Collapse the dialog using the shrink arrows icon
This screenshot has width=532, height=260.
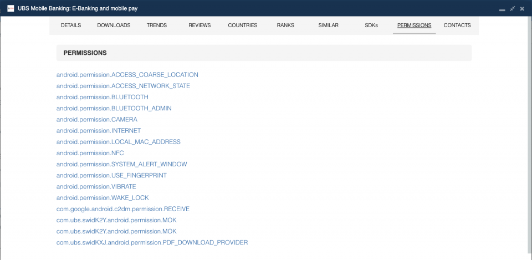click(x=512, y=8)
